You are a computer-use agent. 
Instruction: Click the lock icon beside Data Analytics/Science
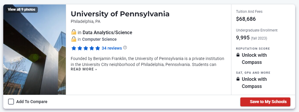pos(74,32)
